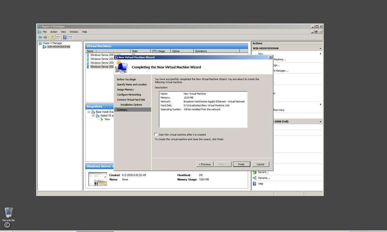Select the highlighted fourth Windows Server VM row
This screenshot has width=387, height=232.
click(100, 67)
